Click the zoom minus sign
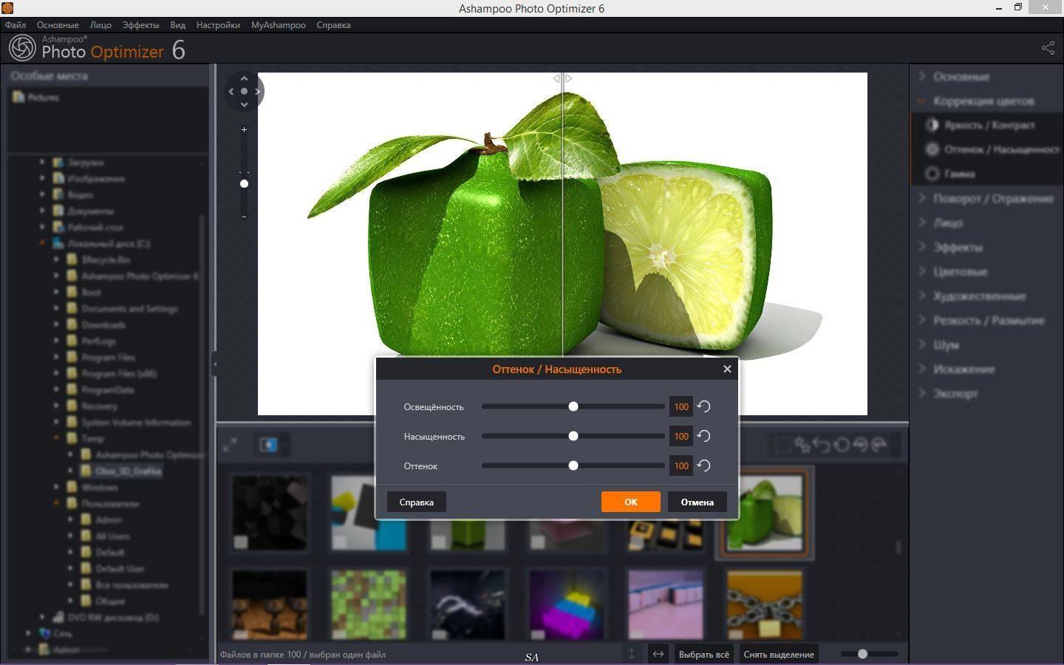This screenshot has width=1064, height=665. pyautogui.click(x=244, y=216)
